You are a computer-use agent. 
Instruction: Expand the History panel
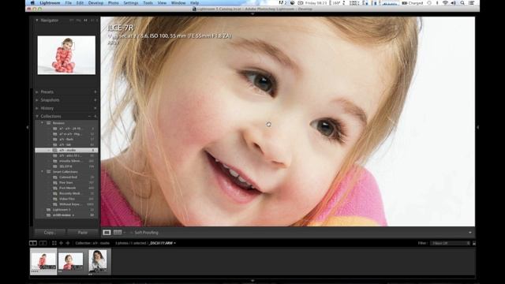coord(37,108)
